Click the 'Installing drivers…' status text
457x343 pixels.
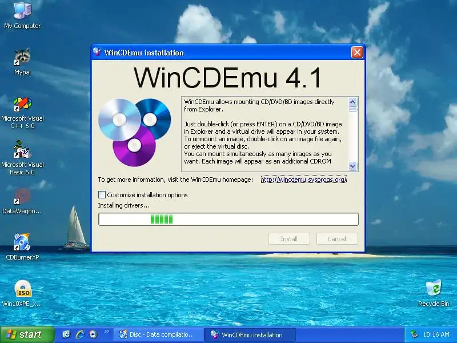coord(123,205)
